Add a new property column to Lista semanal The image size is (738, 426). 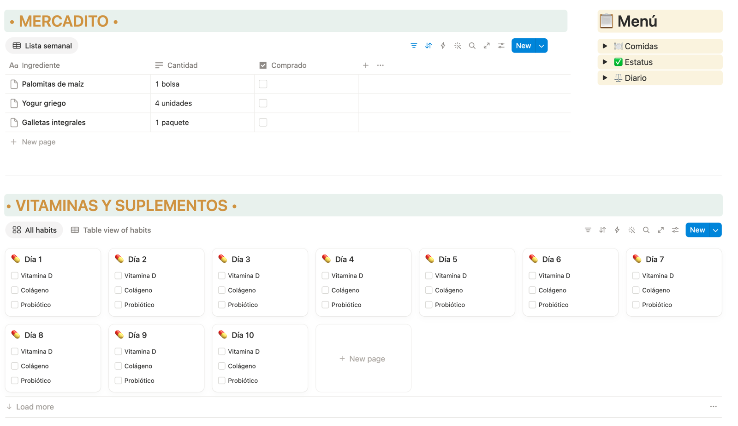[x=366, y=65]
